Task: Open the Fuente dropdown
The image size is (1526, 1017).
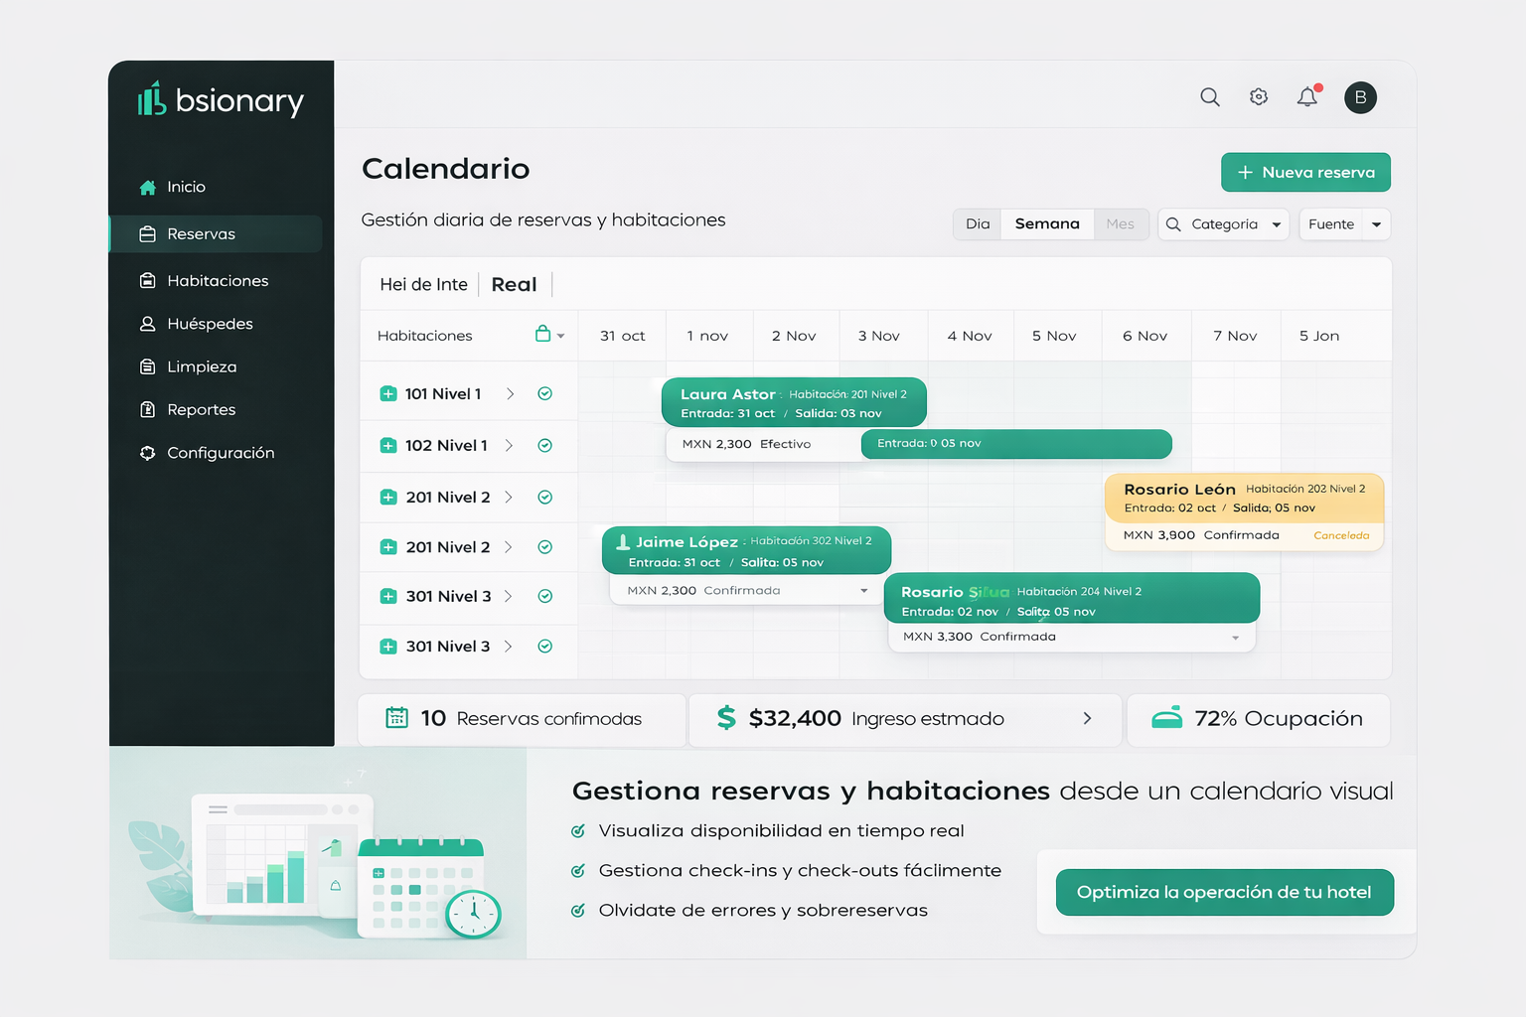Action: point(1344,224)
